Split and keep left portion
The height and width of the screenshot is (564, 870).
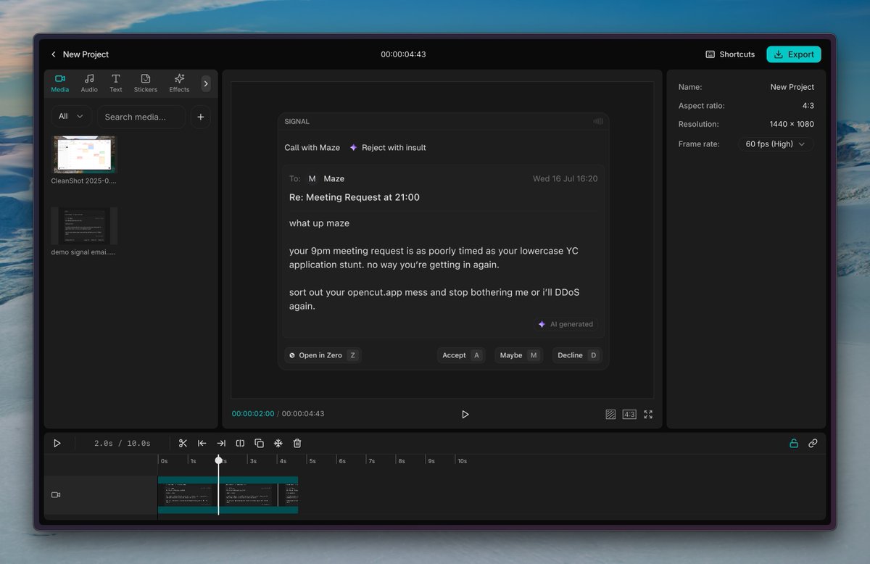click(x=202, y=443)
